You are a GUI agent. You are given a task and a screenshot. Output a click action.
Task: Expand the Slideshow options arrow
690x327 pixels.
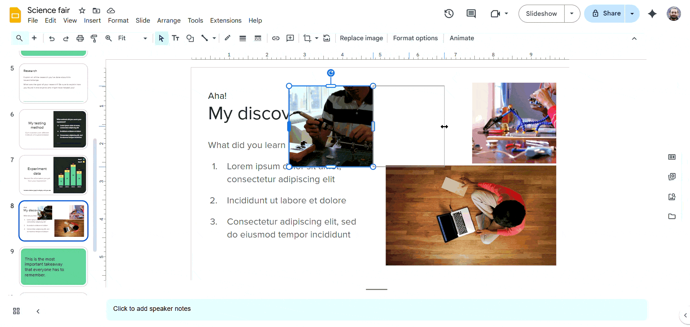click(572, 14)
